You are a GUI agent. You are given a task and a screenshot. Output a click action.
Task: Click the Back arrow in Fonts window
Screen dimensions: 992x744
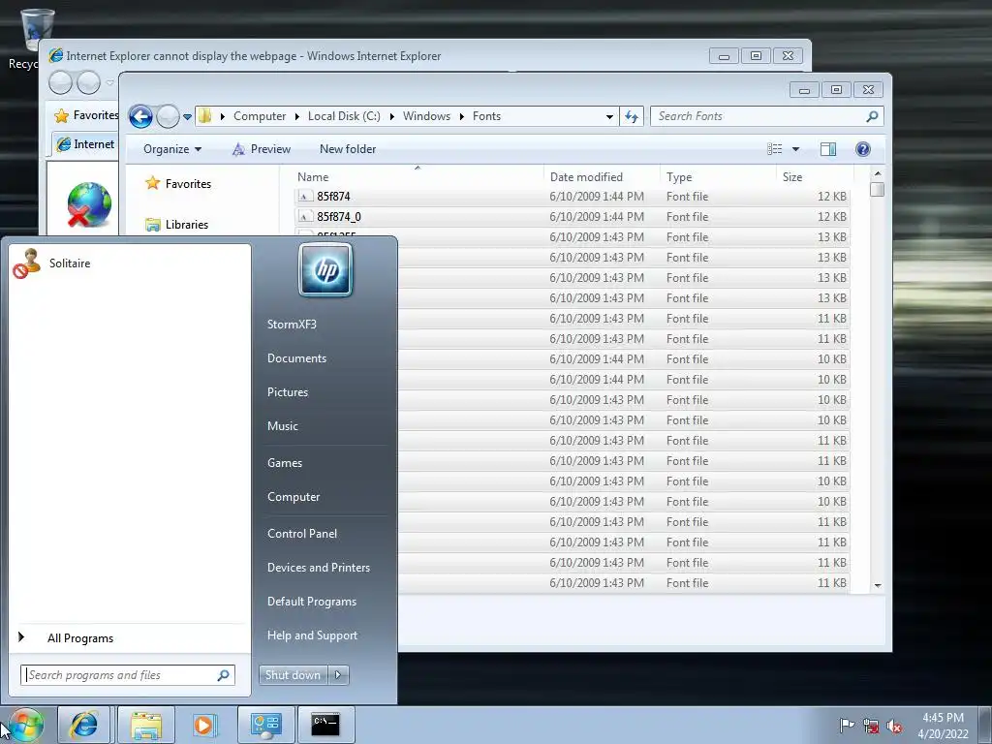pyautogui.click(x=140, y=116)
